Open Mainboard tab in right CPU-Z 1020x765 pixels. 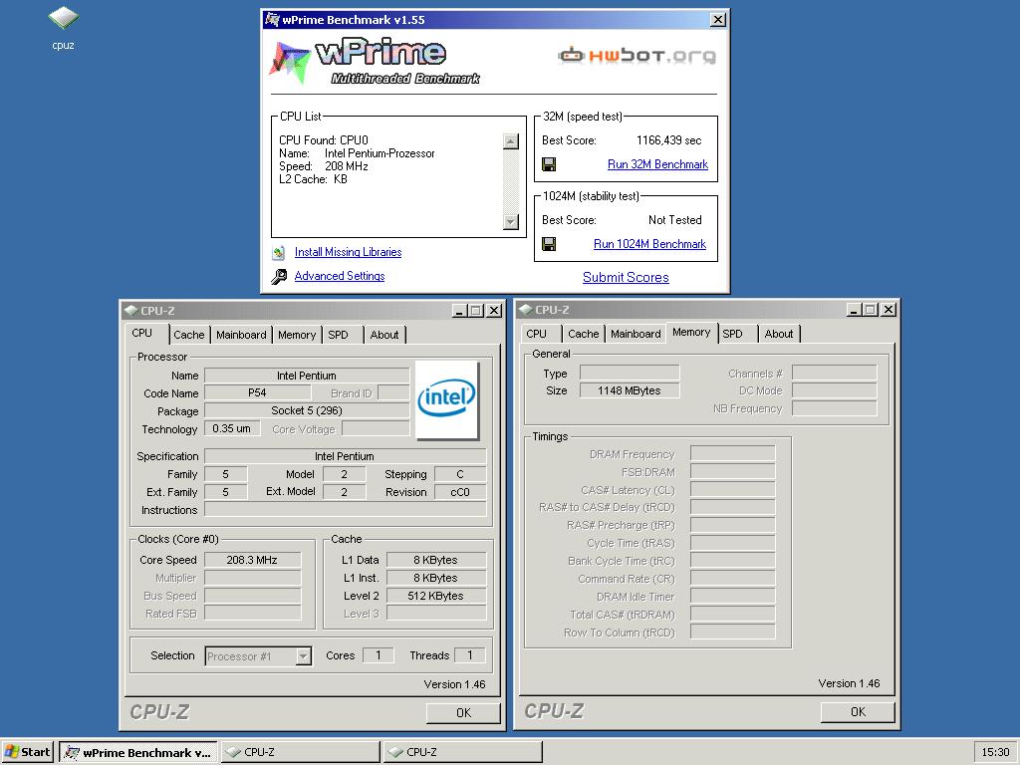point(636,334)
